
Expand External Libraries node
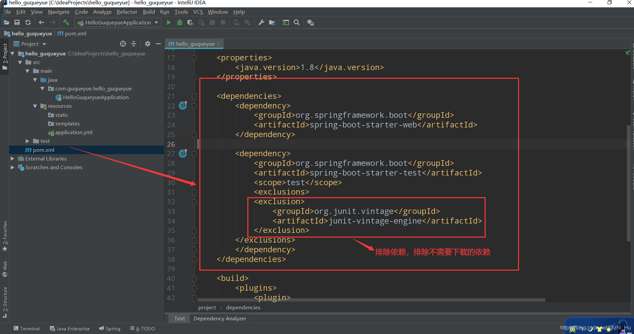[12, 158]
